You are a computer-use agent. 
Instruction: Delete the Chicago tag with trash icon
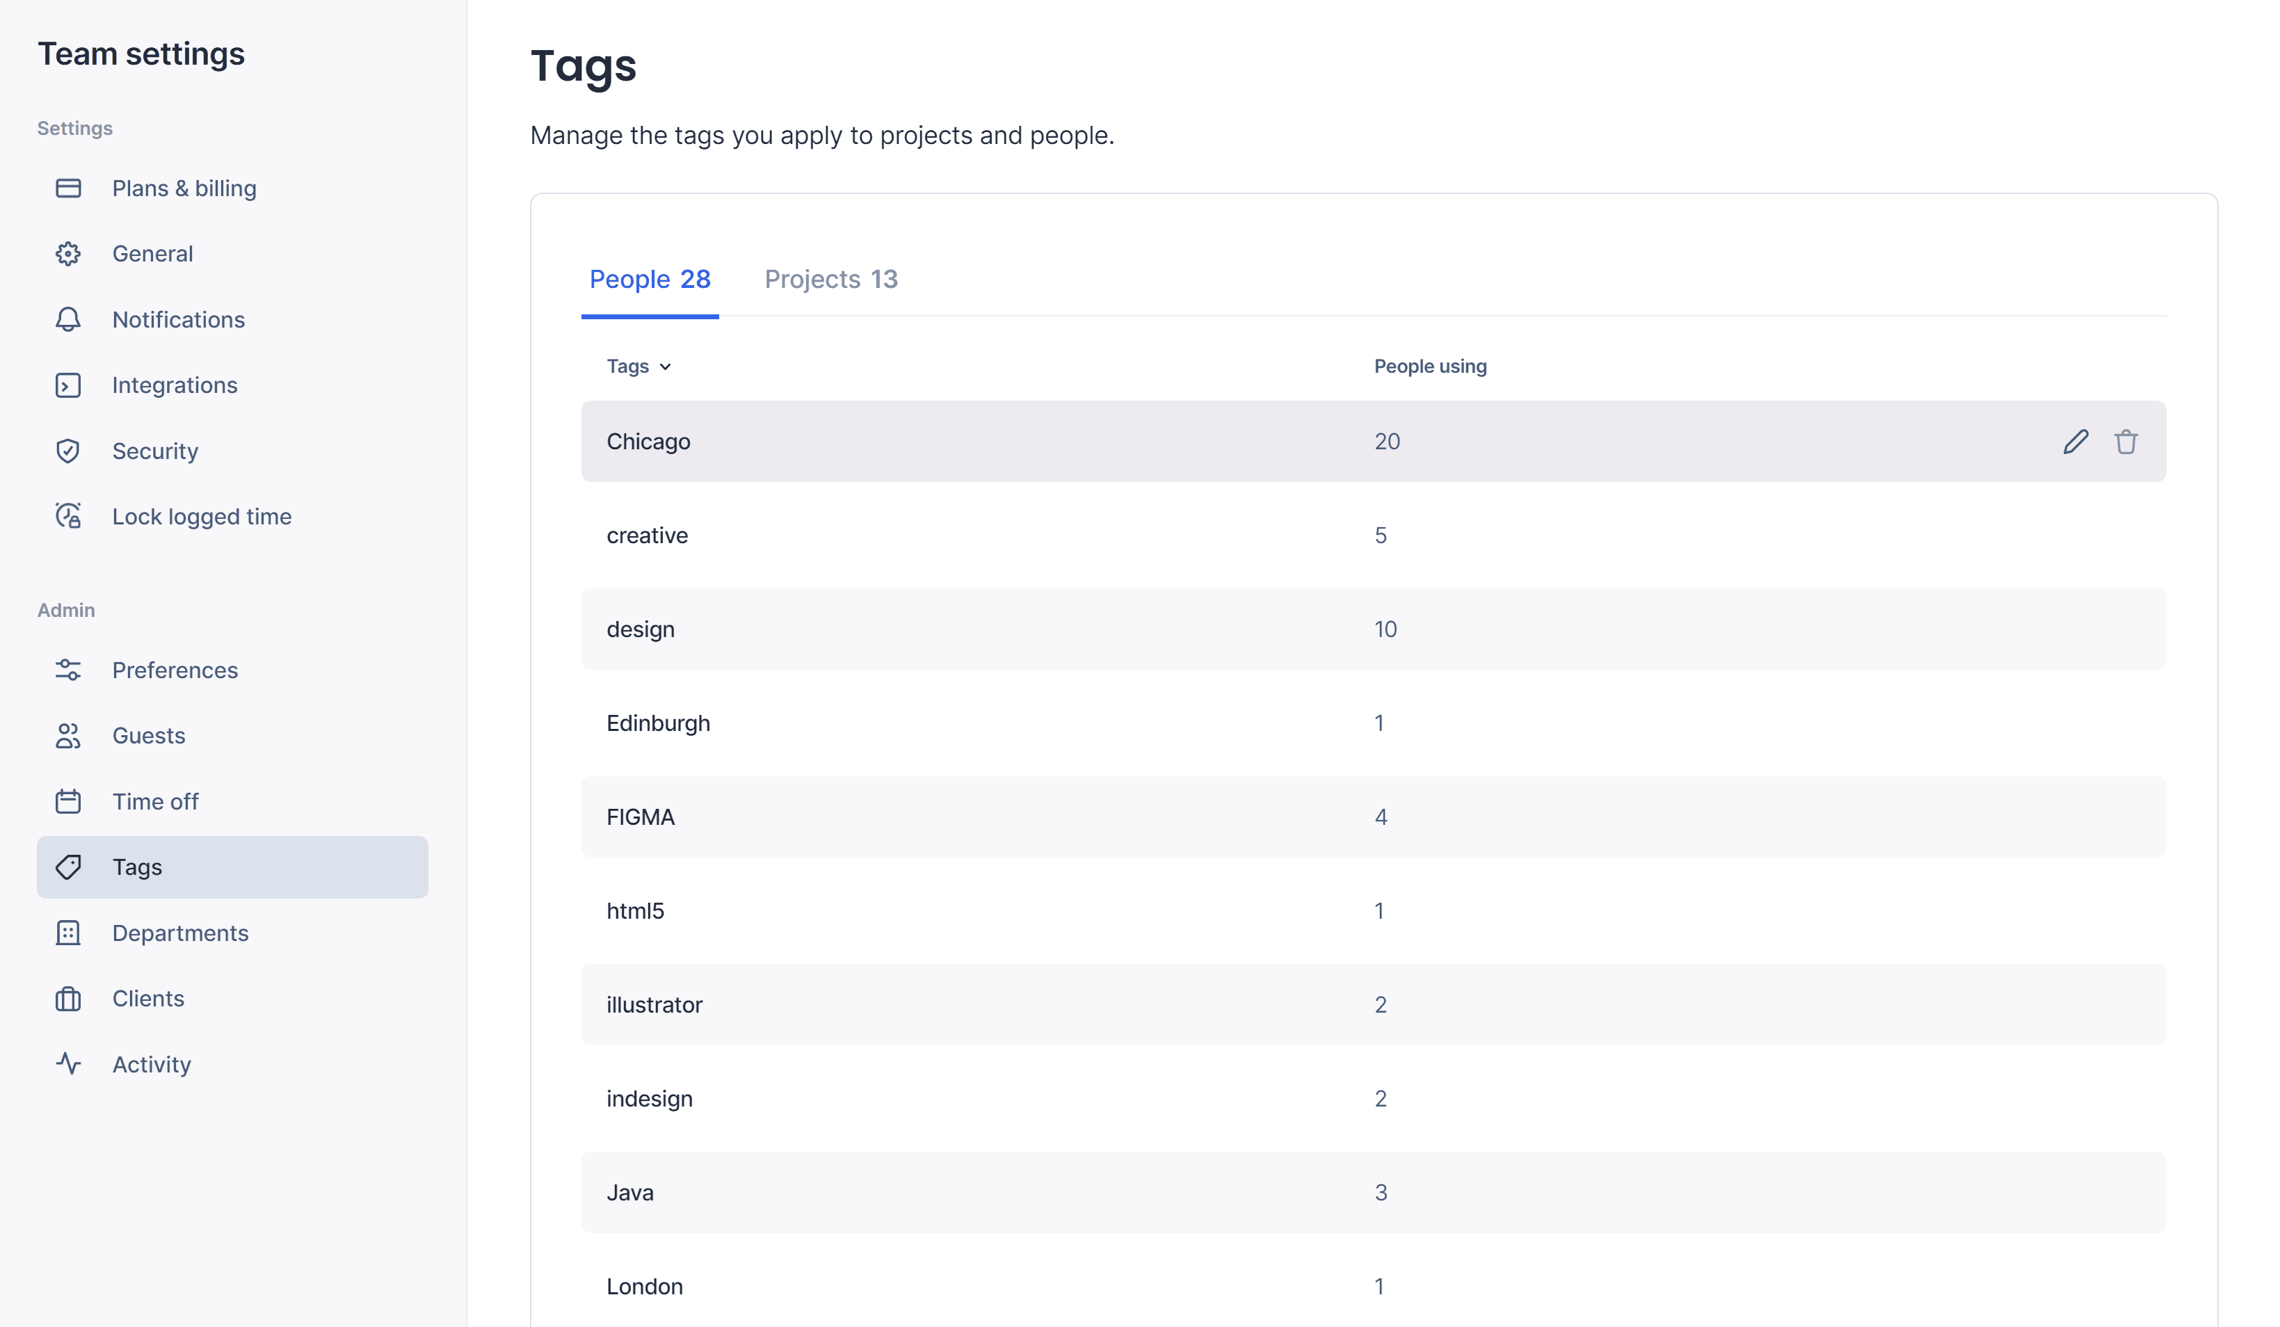(2126, 442)
